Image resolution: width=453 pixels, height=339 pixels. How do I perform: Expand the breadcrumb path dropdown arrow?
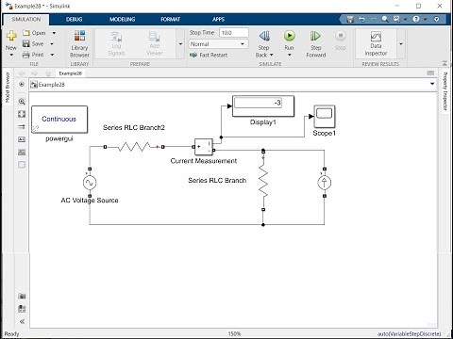tap(432, 84)
